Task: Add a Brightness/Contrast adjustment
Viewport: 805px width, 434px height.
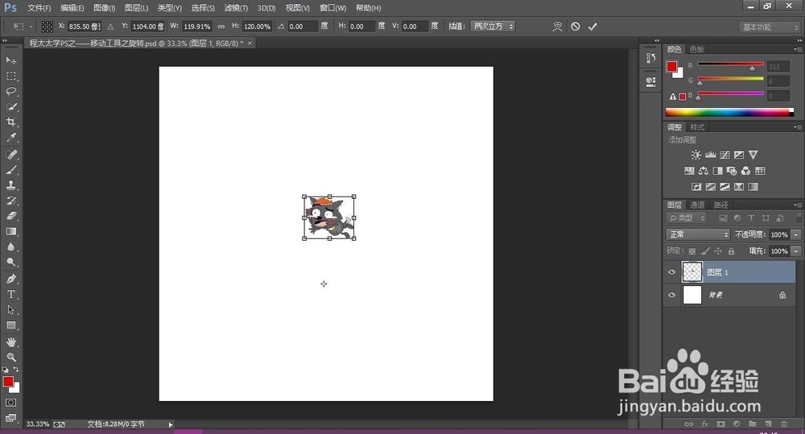Action: (x=696, y=155)
